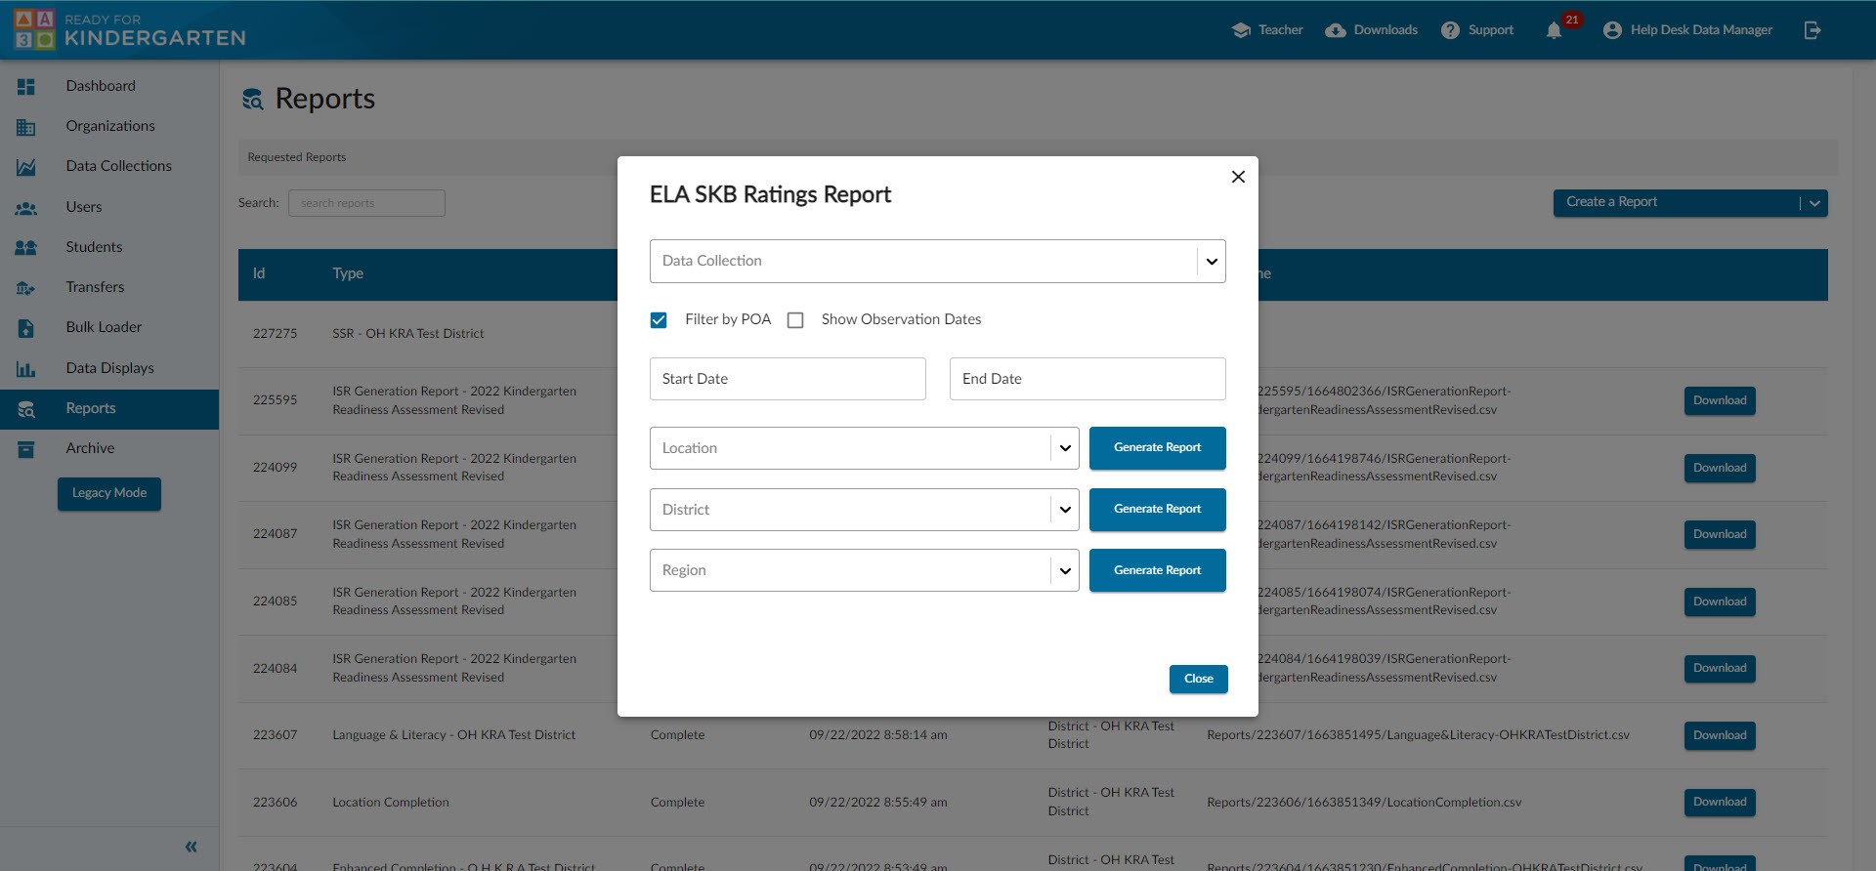Collapse the sidebar with double-chevron icon
Screen dimensions: 1876x871
point(192,847)
